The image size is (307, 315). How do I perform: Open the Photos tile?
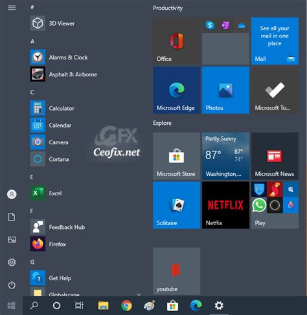(x=225, y=90)
